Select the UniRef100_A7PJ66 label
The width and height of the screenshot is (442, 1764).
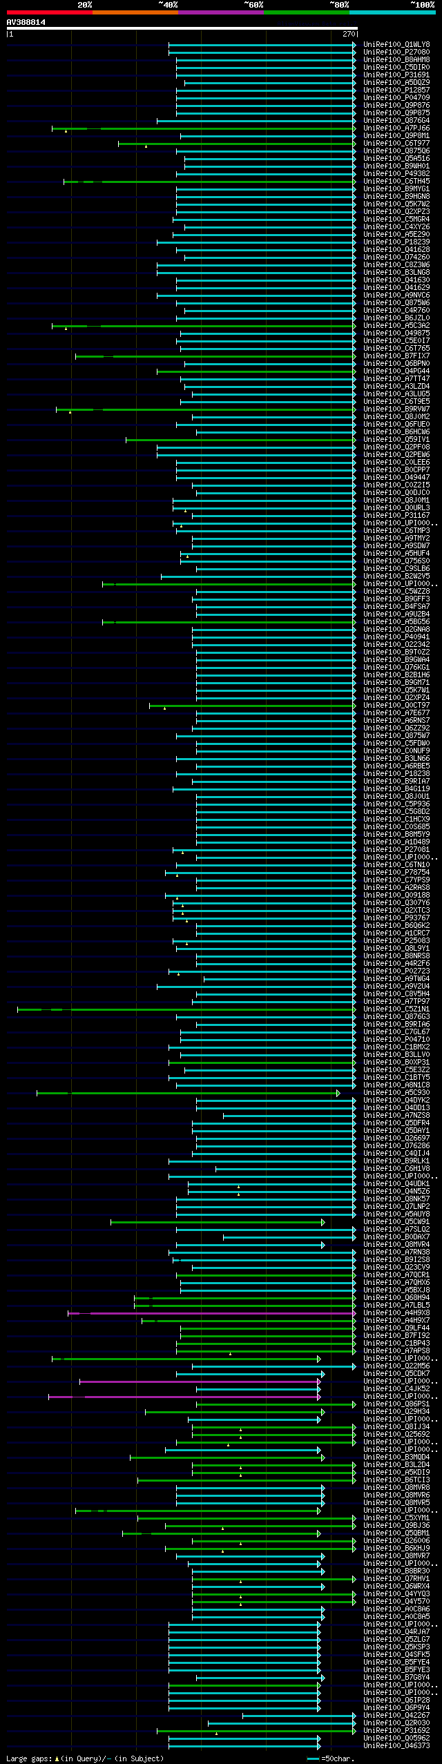click(x=396, y=128)
